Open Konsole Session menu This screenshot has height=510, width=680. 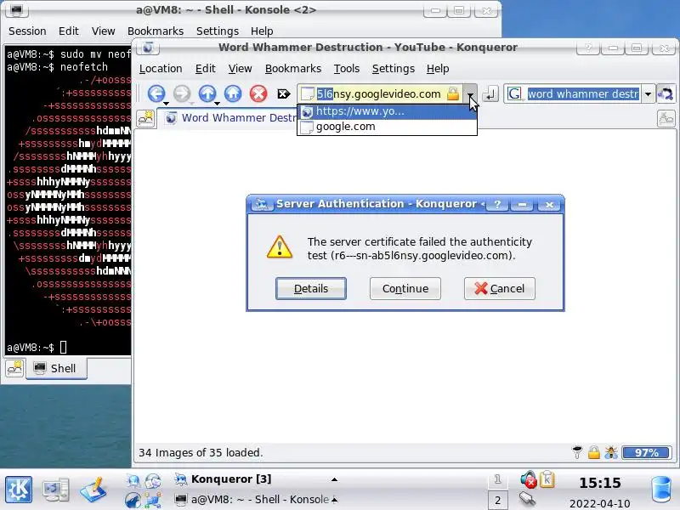[27, 31]
